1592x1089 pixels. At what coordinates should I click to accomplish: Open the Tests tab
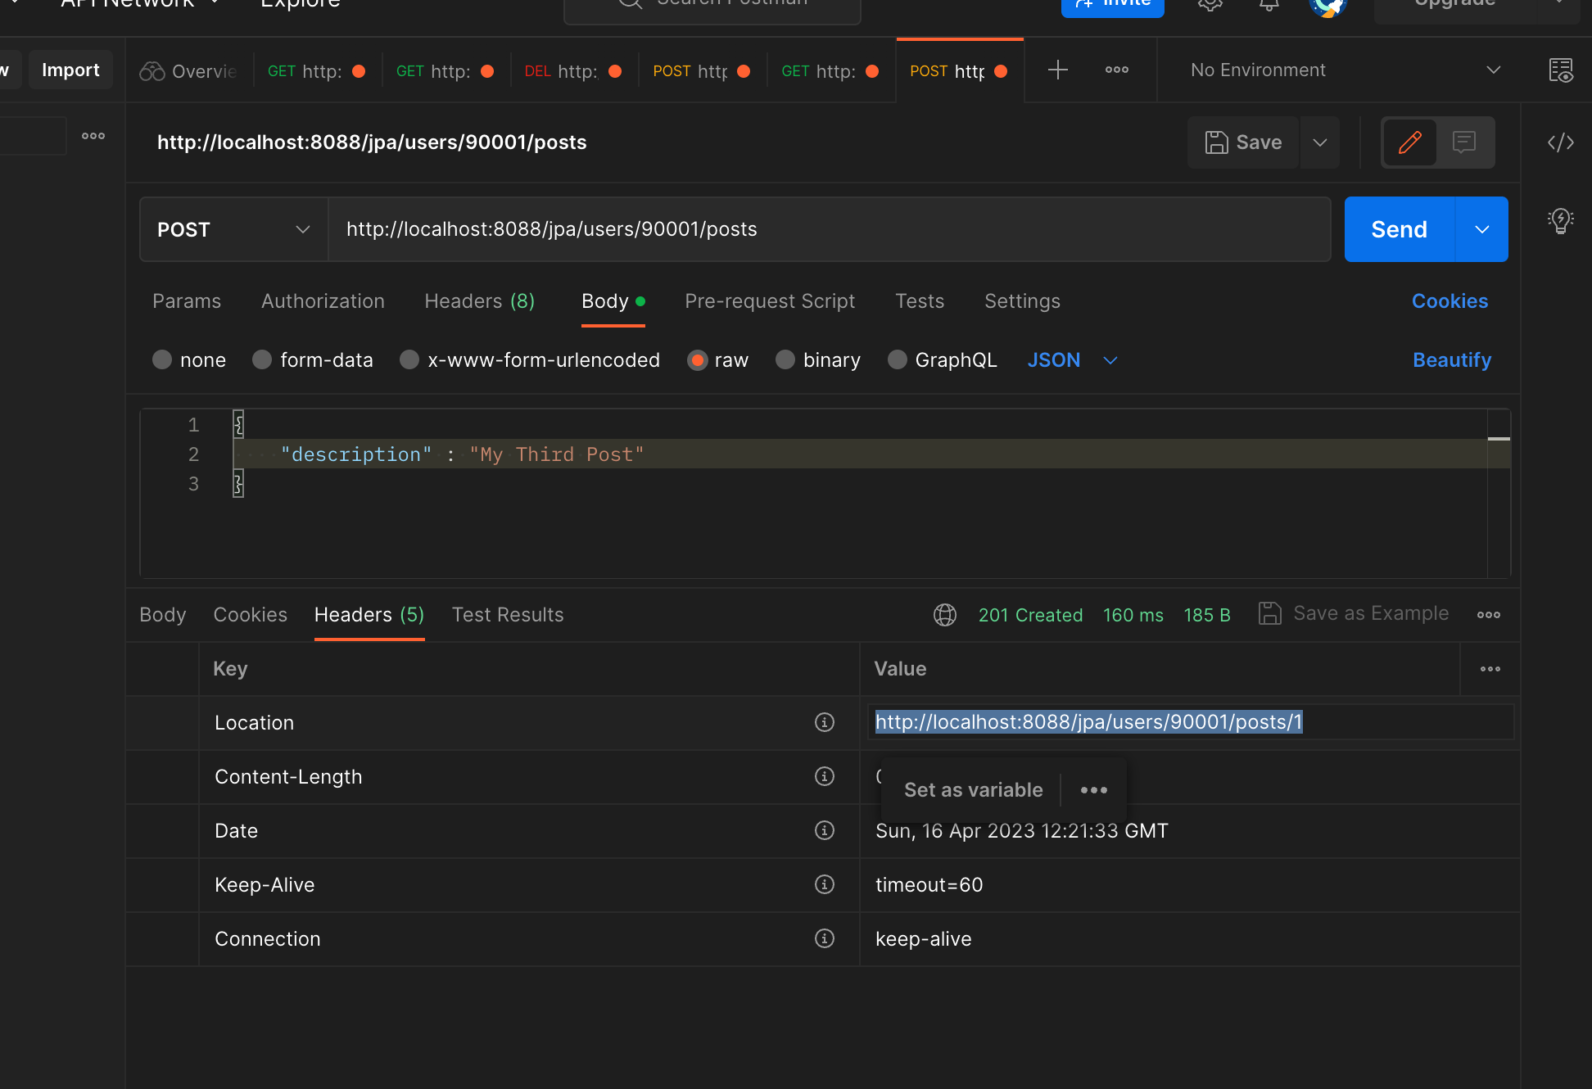(920, 301)
